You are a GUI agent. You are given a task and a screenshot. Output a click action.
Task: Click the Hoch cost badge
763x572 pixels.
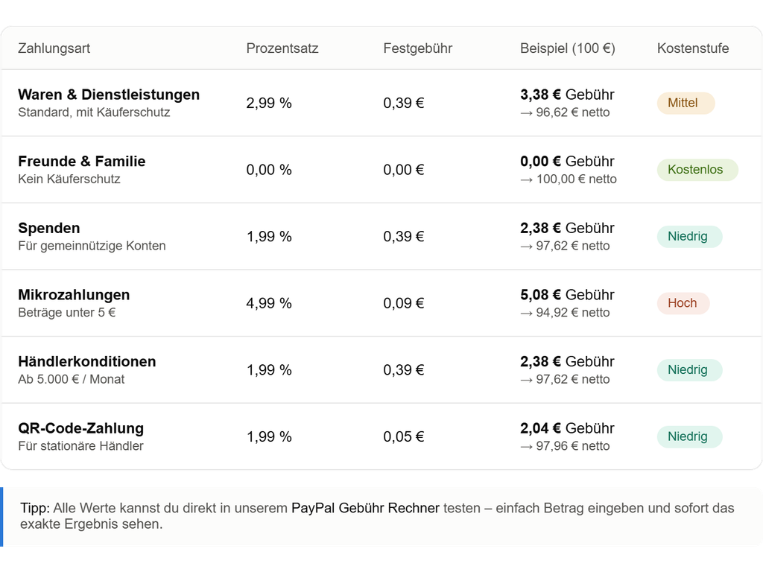click(683, 303)
